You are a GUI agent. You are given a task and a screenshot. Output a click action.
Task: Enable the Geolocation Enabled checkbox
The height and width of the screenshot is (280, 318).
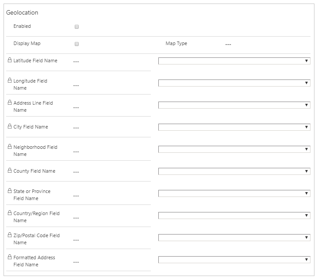coord(77,27)
